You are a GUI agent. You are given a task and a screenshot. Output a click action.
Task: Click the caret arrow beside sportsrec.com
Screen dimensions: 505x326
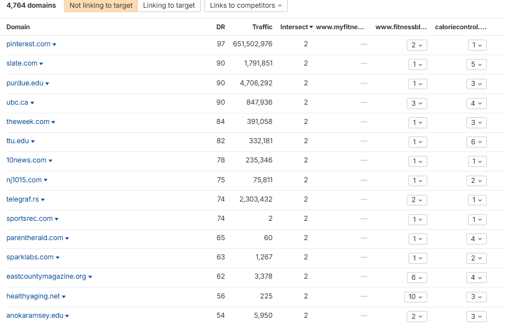point(57,219)
